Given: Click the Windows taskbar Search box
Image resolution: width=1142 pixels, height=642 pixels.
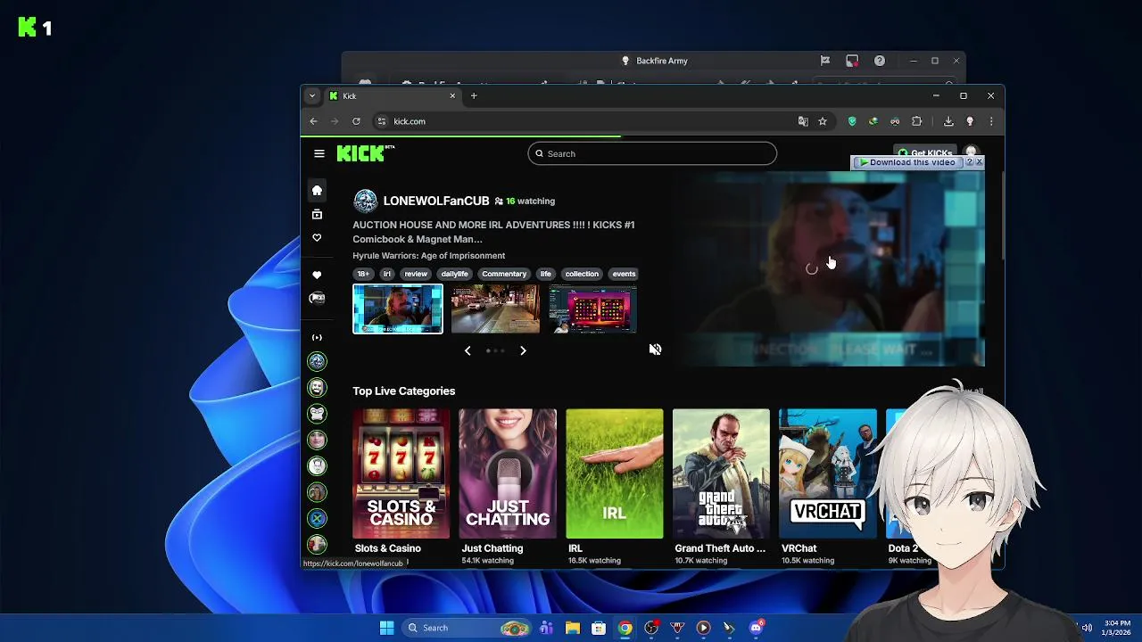Looking at the screenshot, I should [466, 628].
